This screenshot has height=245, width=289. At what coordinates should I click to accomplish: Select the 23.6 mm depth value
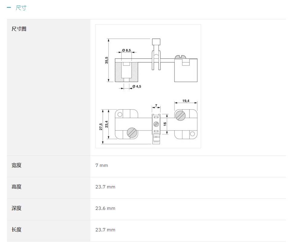click(x=105, y=208)
